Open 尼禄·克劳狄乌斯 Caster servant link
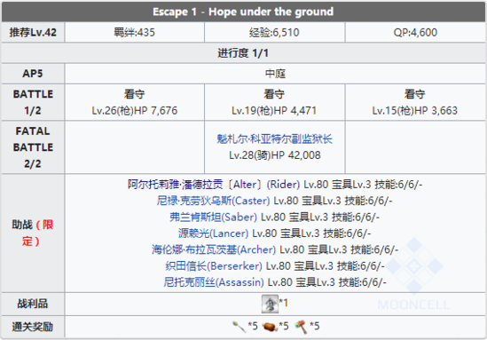 (213, 201)
